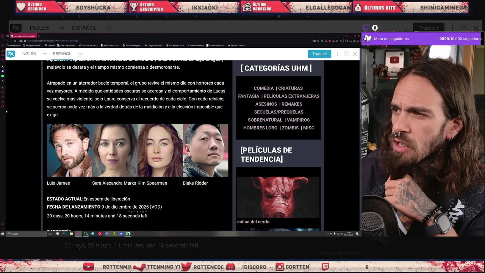
Task: Open the REMAKES category link
Action: click(292, 104)
